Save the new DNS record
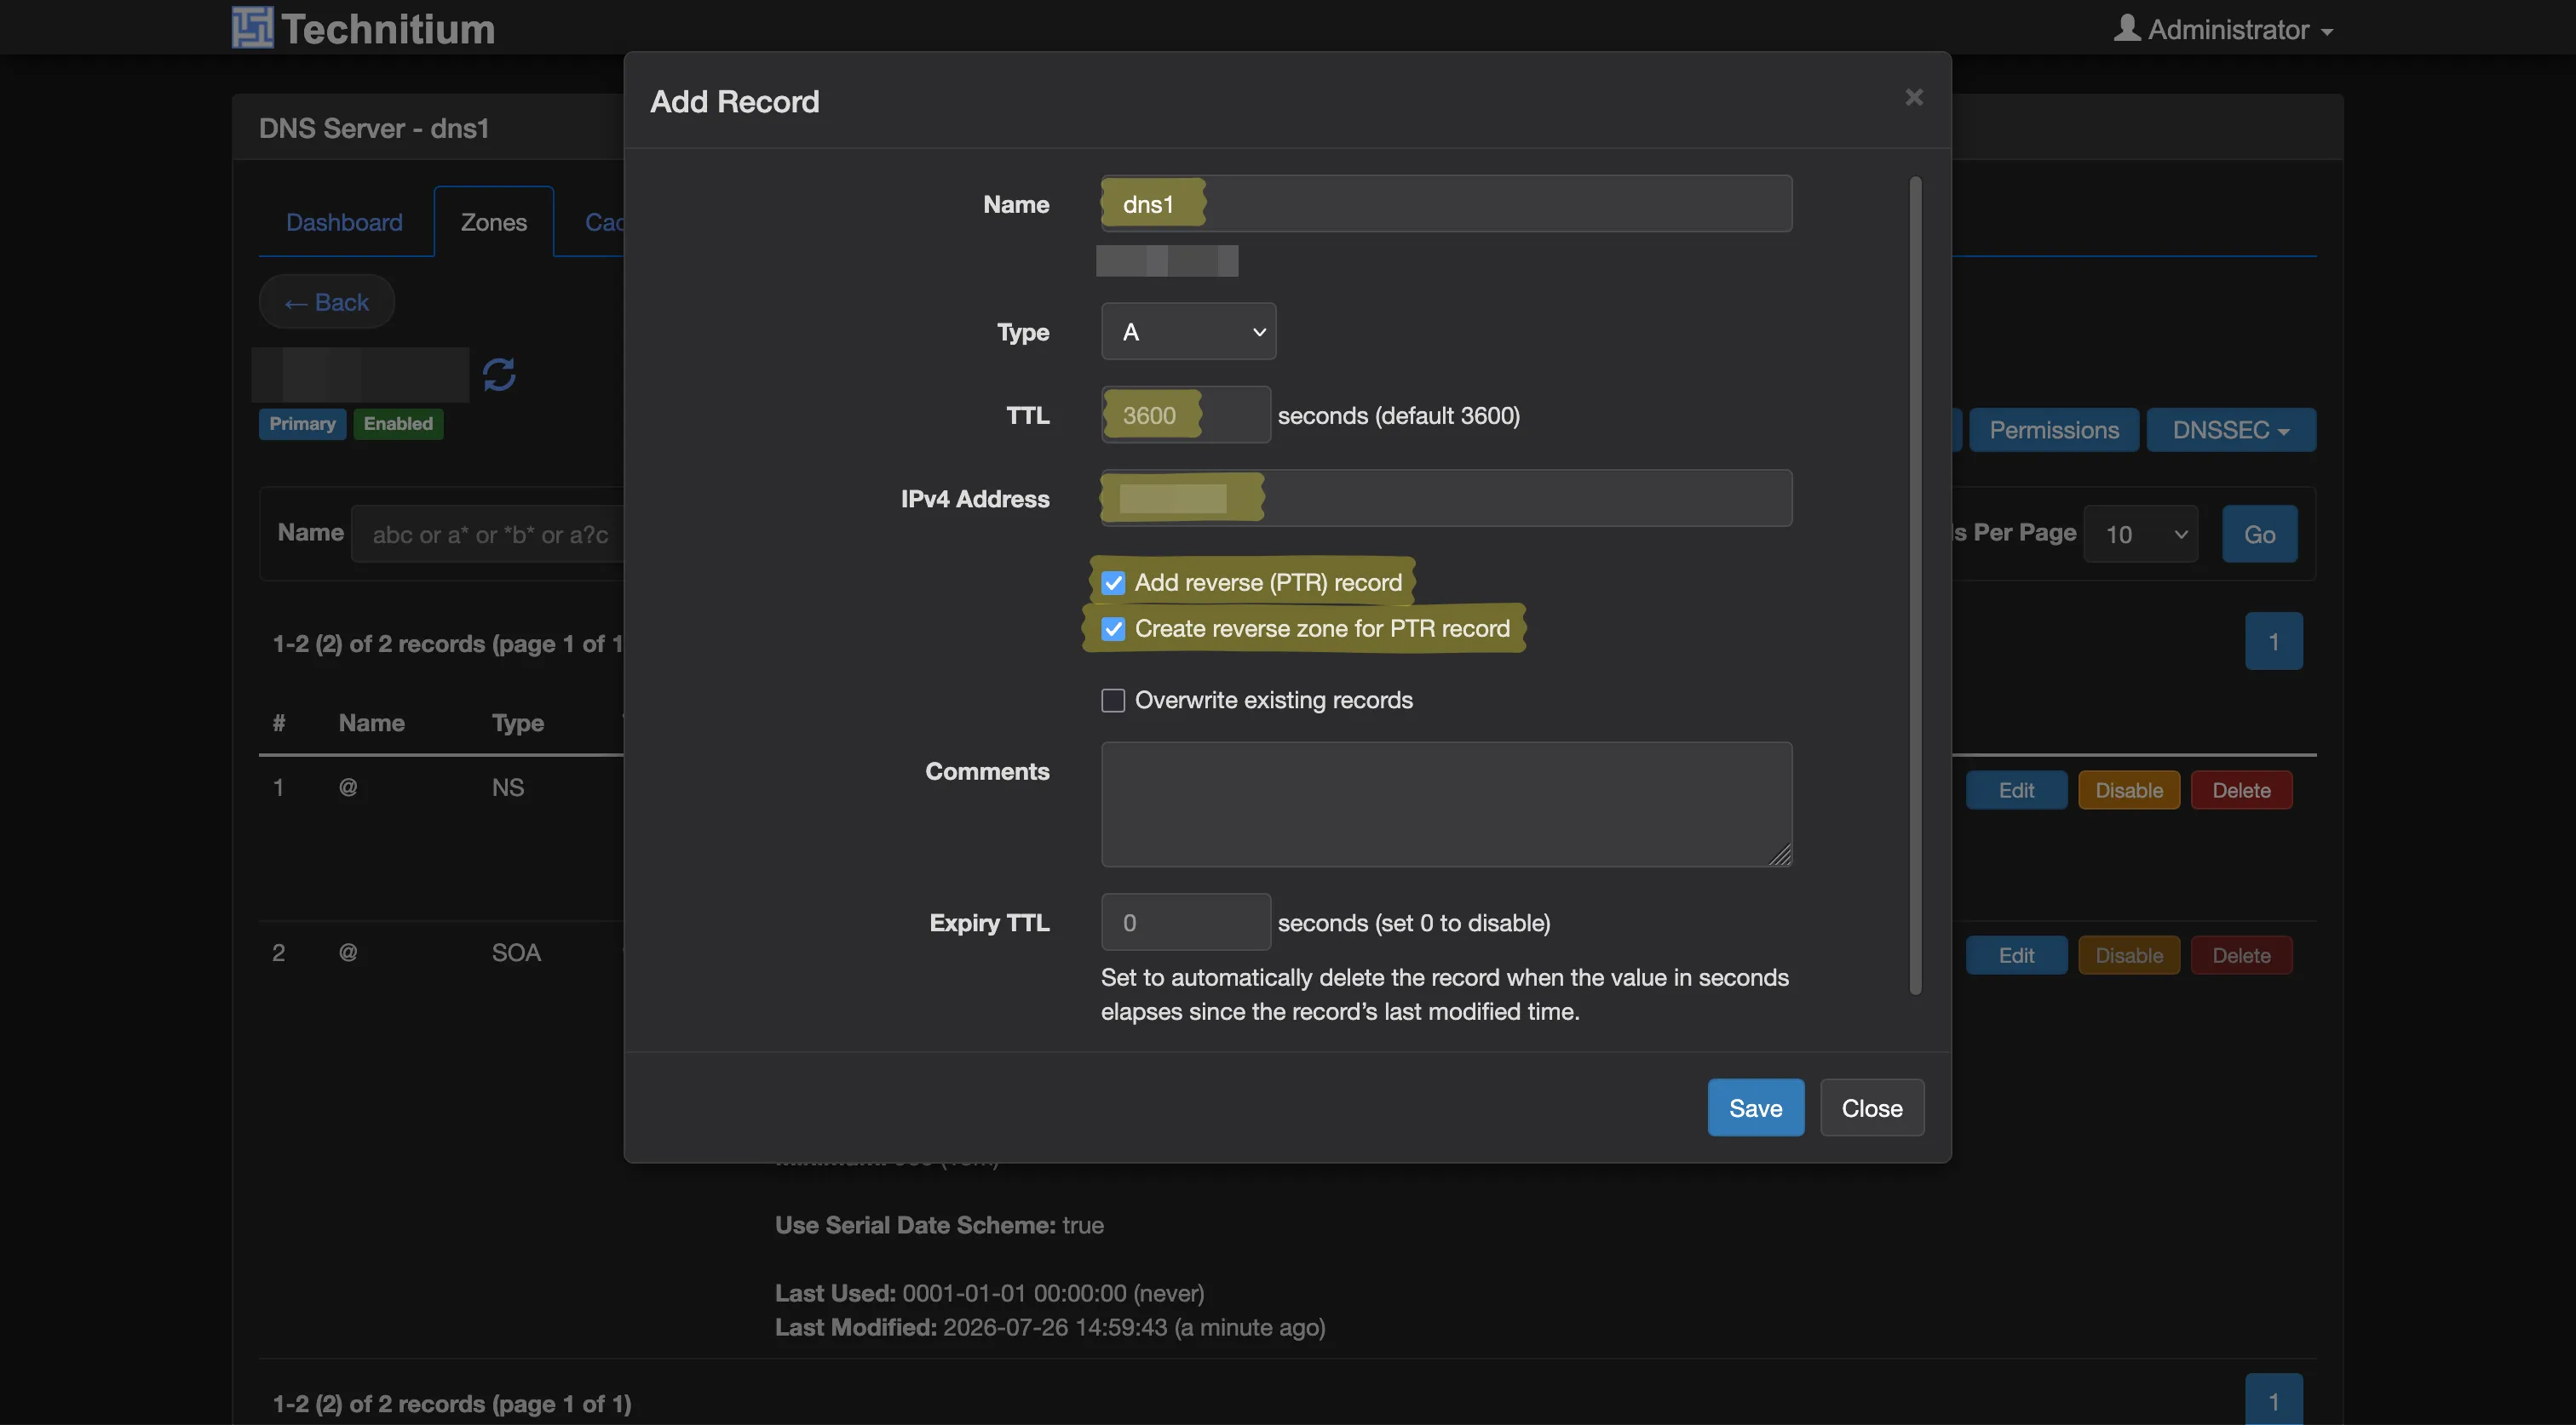The width and height of the screenshot is (2576, 1425). click(1755, 1107)
